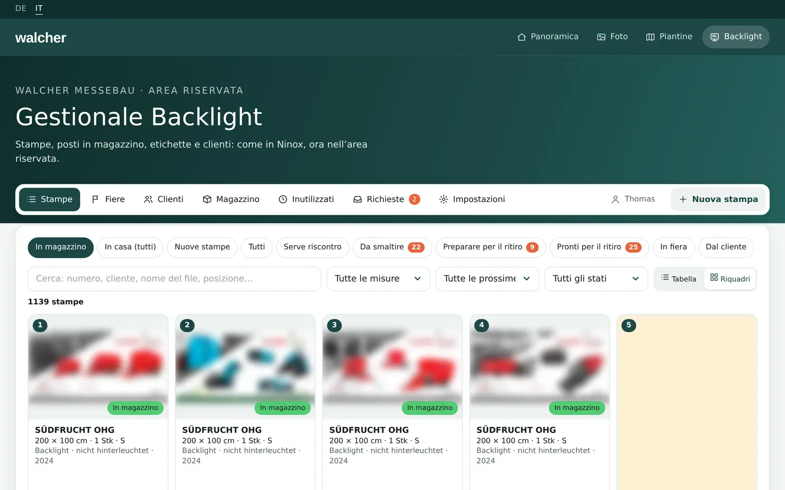Click the clock icon beside Inutilizzati
Viewport: 785px width, 490px height.
point(283,199)
